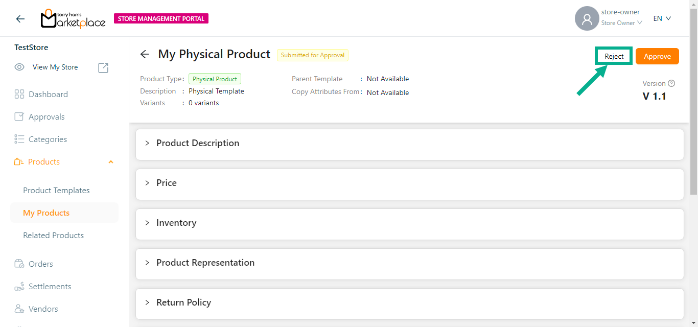
Task: Select Product Templates submenu item
Action: coord(56,191)
